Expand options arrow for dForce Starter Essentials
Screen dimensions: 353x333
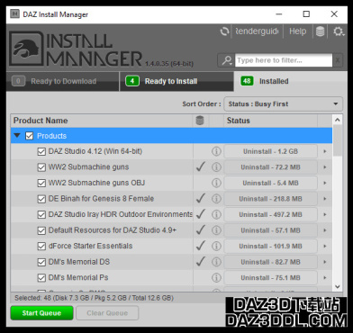click(325, 246)
